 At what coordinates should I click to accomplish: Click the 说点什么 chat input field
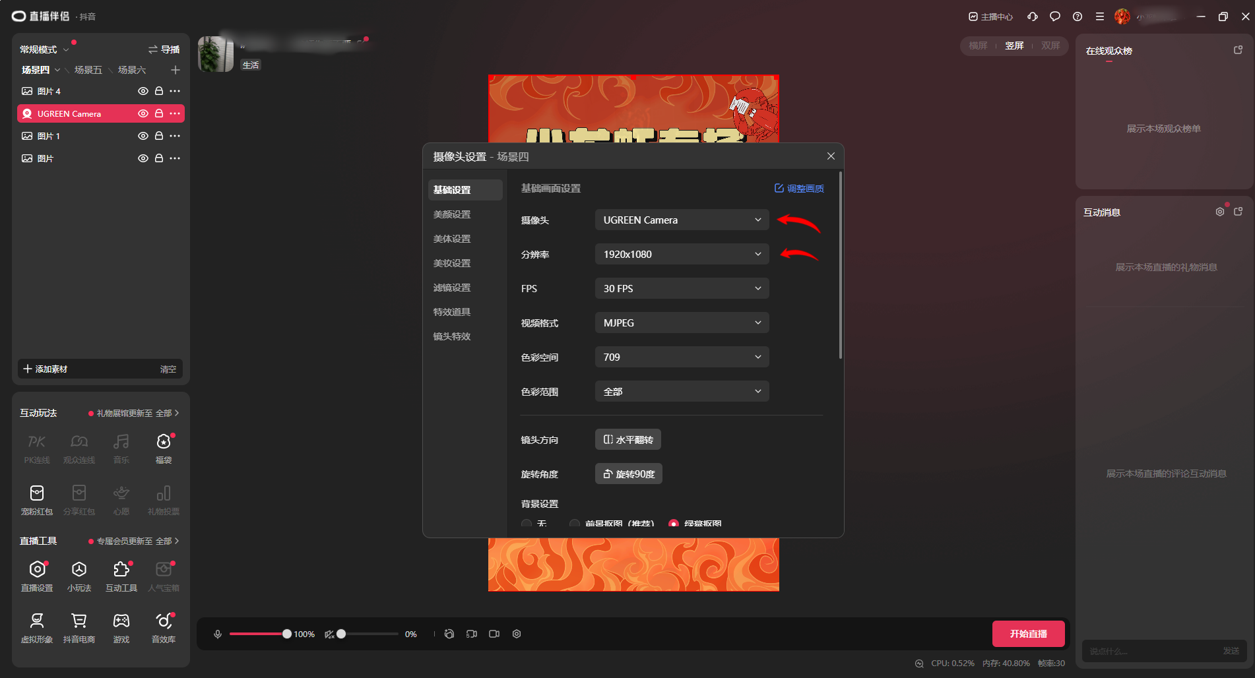click(1151, 651)
